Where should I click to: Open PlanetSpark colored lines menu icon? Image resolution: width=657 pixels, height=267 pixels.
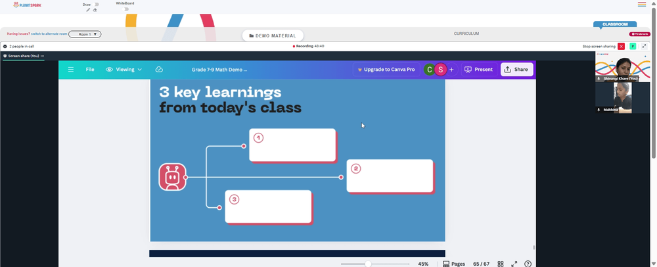tap(642, 4)
